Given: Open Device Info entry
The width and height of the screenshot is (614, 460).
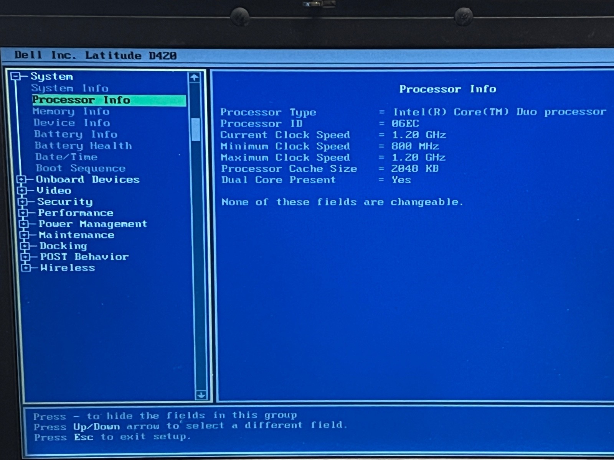Looking at the screenshot, I should [x=72, y=123].
